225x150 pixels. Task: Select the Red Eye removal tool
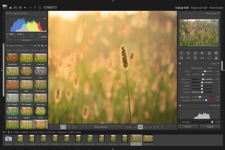point(202,58)
